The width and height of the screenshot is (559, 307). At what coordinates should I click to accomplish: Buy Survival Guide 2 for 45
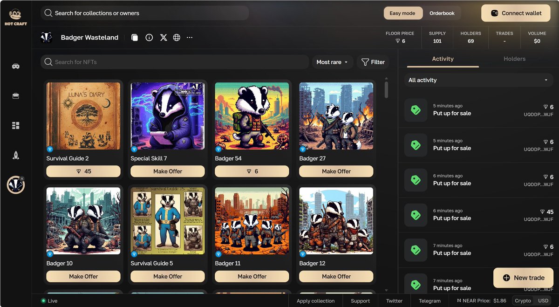pos(83,171)
